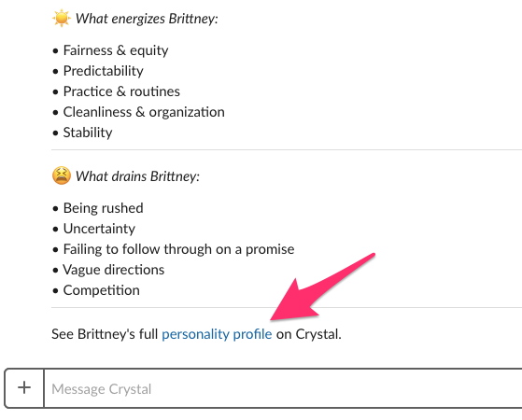This screenshot has width=522, height=420.
Task: Click 'on Crystal.' trailing text
Action: (308, 334)
